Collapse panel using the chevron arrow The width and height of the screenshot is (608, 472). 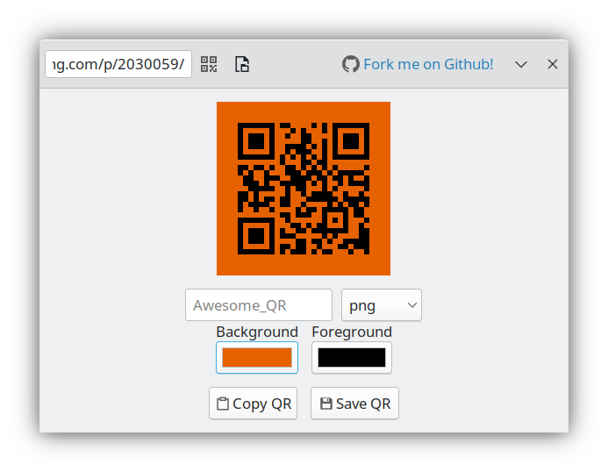521,64
